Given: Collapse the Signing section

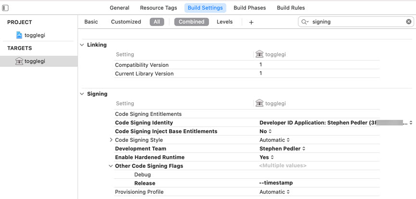Looking at the screenshot, I should pos(82,94).
